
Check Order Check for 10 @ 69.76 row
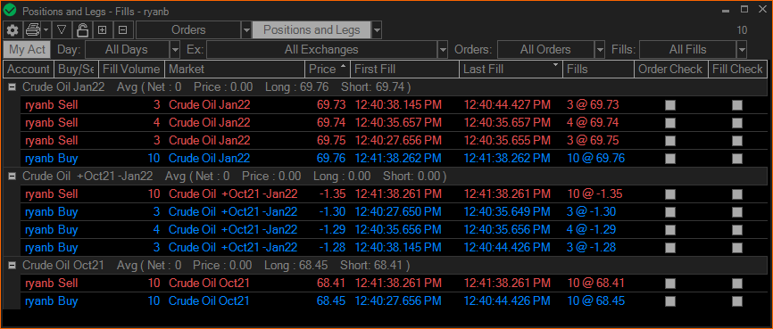(670, 159)
